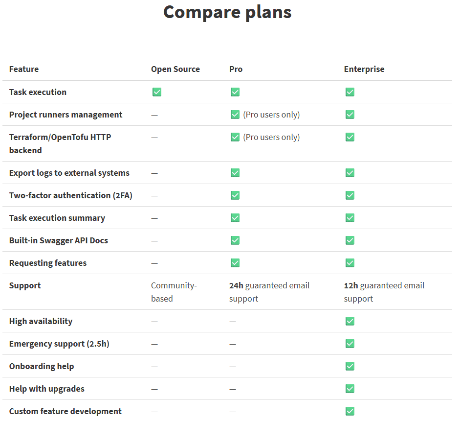Viewport: 460px width, 422px height.
Task: Click Enterprise checkmark for Built-in Swagger API Docs
Action: pos(350,240)
